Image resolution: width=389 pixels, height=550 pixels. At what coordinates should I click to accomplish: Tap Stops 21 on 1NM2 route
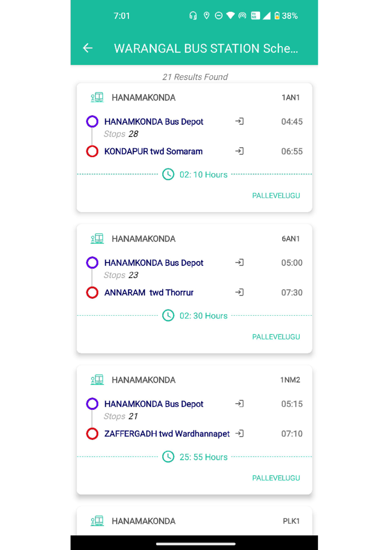(121, 416)
